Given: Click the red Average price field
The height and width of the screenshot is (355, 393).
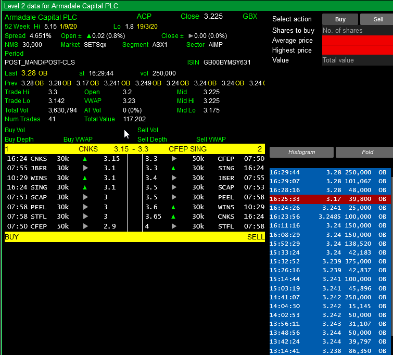Looking at the screenshot, I should point(358,40).
